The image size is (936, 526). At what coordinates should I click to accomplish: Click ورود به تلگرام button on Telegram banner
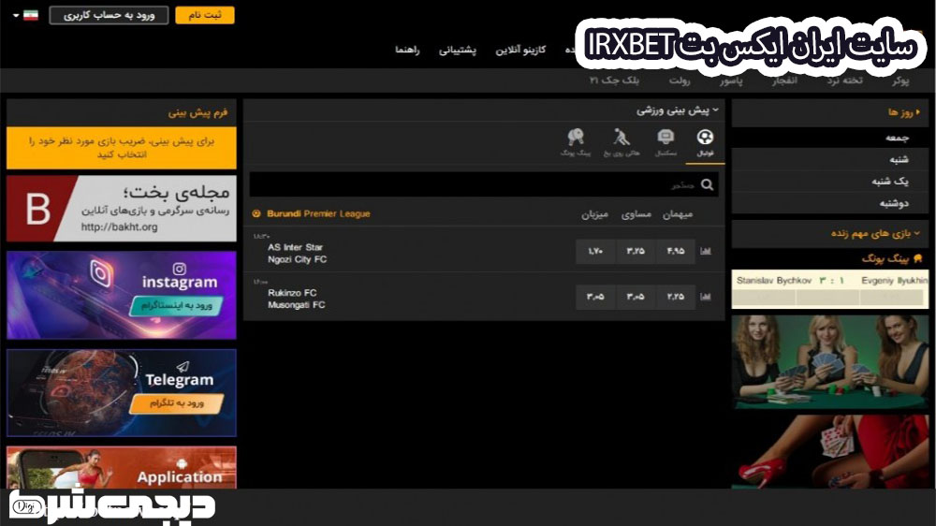coord(177,403)
